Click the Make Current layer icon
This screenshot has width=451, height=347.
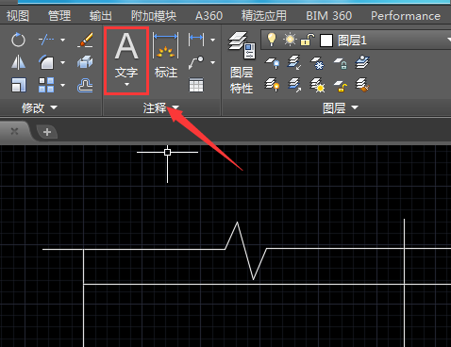(362, 62)
